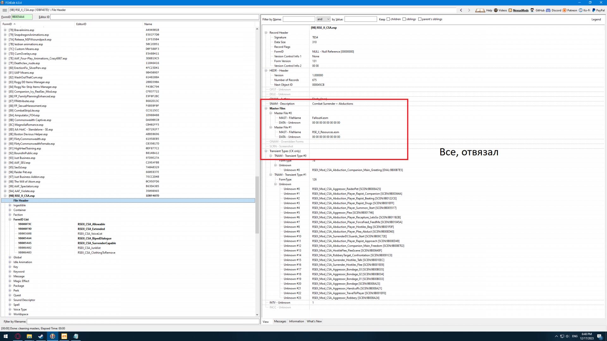Image resolution: width=607 pixels, height=341 pixels.
Task: Select RSEII_CSA_SurrenderCapable form list entry
Action: (97, 243)
